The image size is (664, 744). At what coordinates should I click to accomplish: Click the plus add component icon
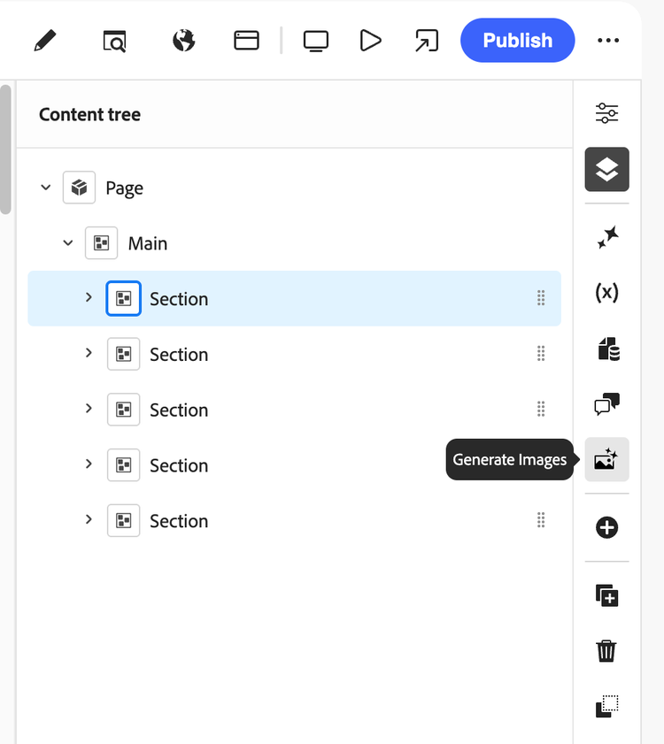(x=606, y=528)
